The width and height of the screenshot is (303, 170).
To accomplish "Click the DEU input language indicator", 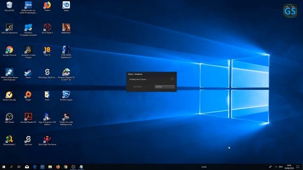I will click(x=281, y=167).
